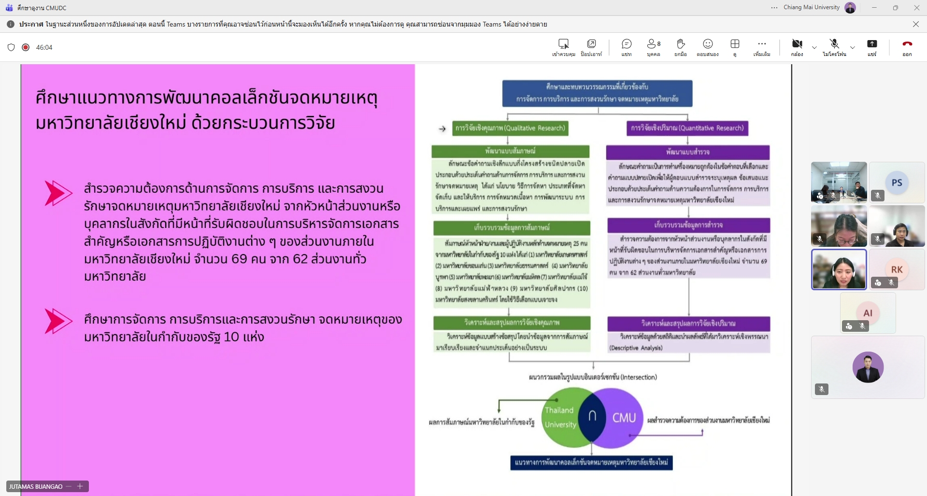Show the participants (บุคคล) list

(654, 47)
